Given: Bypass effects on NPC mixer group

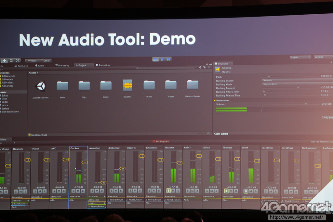Looking at the screenshot, I should click(x=64, y=191).
